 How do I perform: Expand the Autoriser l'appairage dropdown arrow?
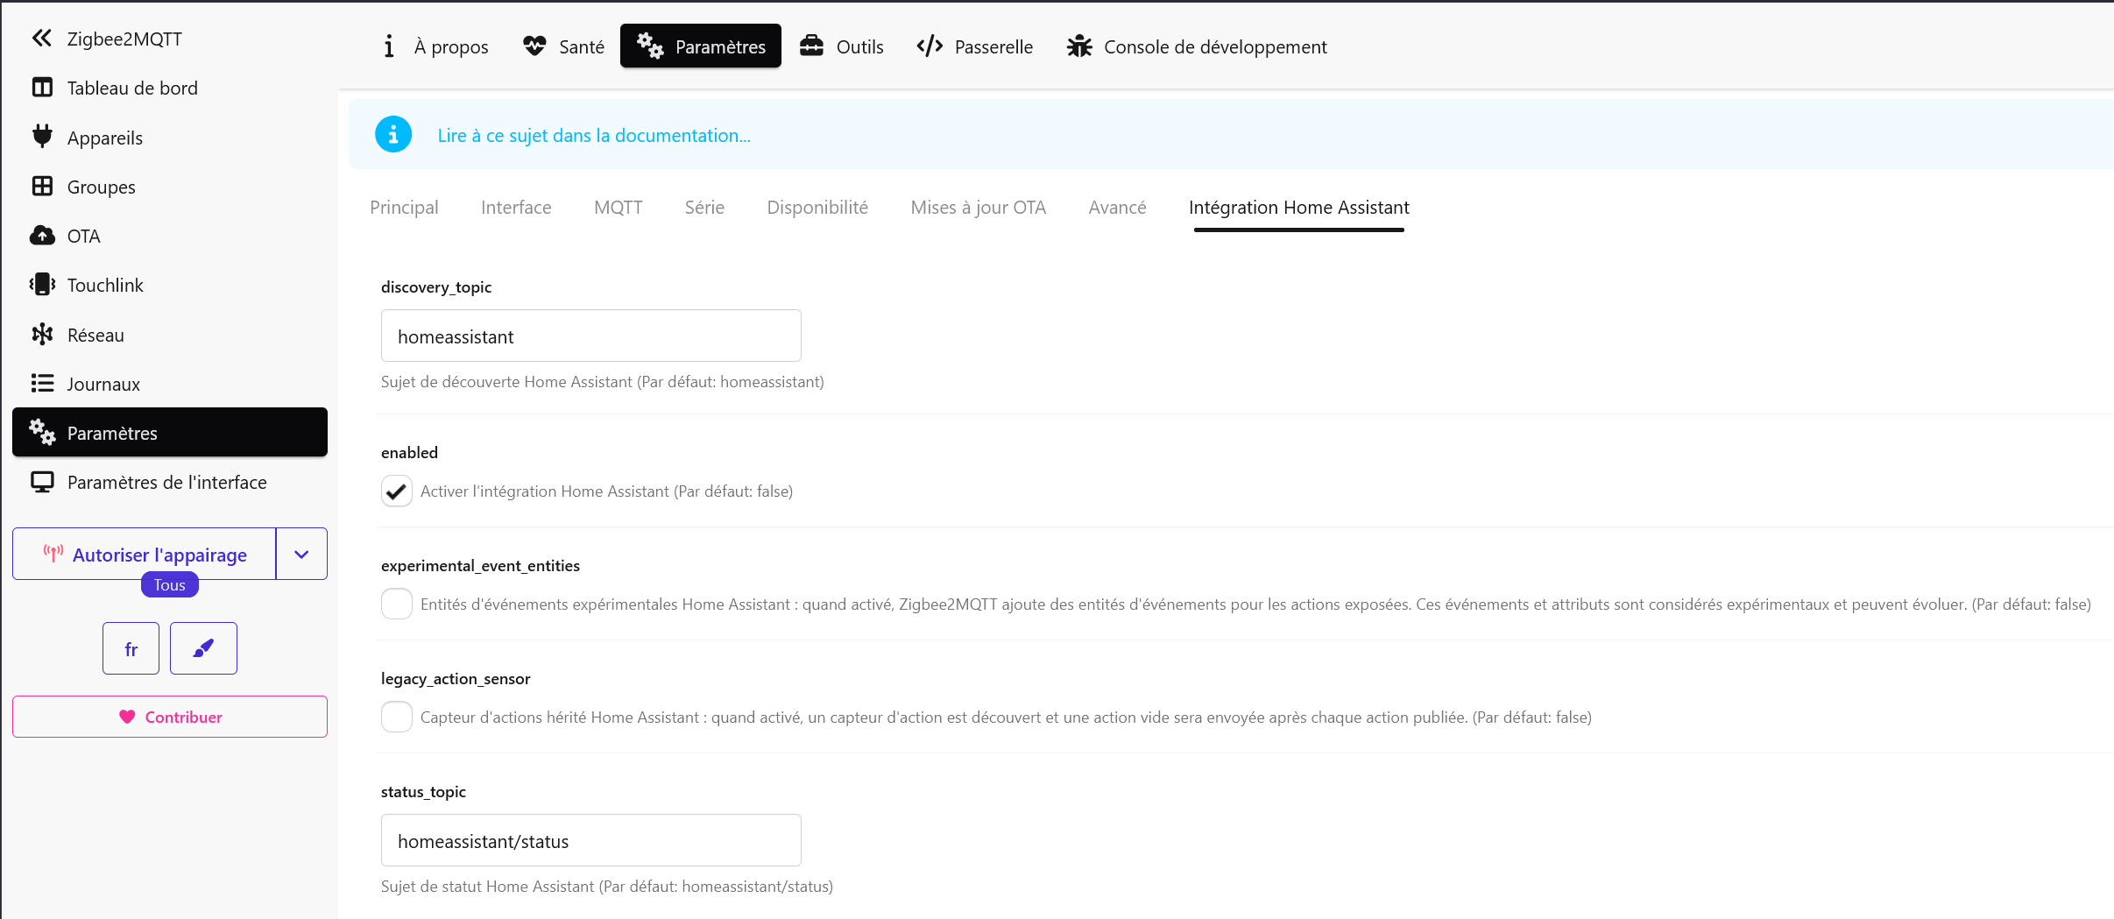coord(301,555)
